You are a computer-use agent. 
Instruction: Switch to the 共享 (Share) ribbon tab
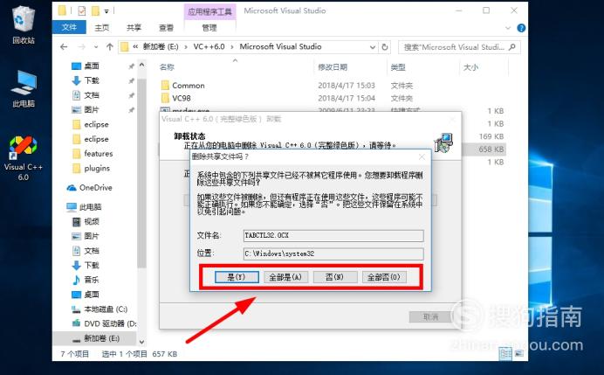[134, 27]
